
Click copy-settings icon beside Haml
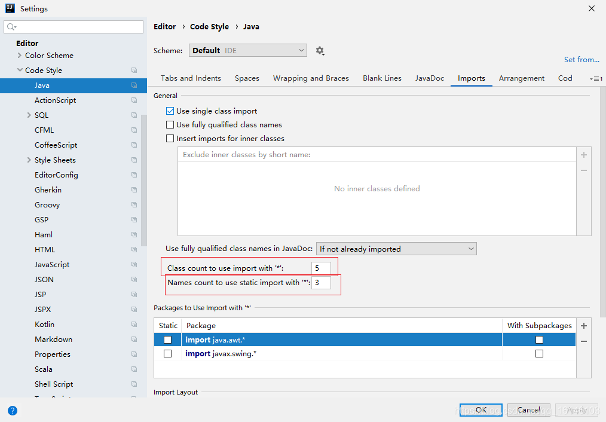coord(134,234)
